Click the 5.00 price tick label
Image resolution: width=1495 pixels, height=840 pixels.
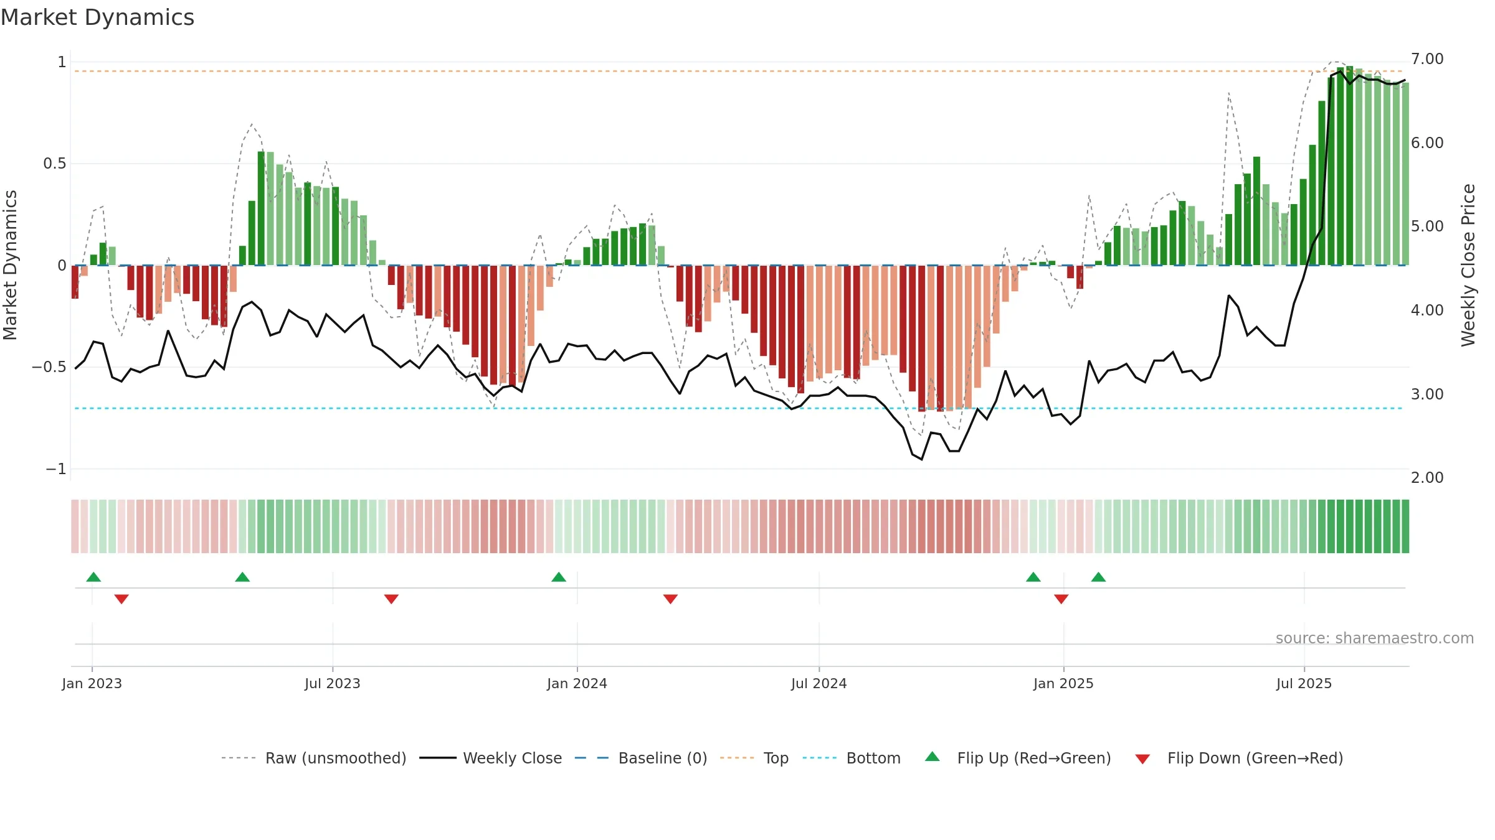click(1427, 226)
